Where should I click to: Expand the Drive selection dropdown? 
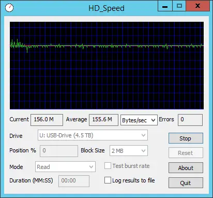(x=93, y=135)
